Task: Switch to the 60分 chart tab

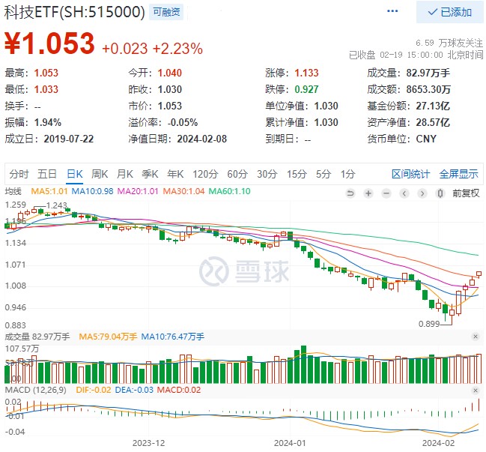Action: (x=237, y=174)
